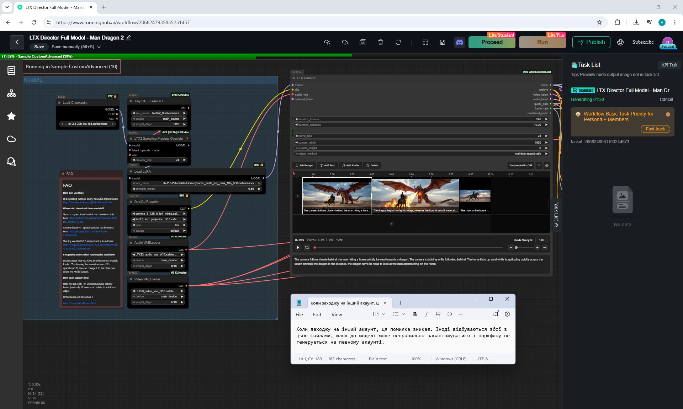The image size is (683, 409).
Task: Open Notepad settings gear
Action: (x=507, y=314)
